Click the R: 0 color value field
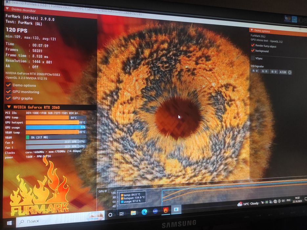 [255, 71]
